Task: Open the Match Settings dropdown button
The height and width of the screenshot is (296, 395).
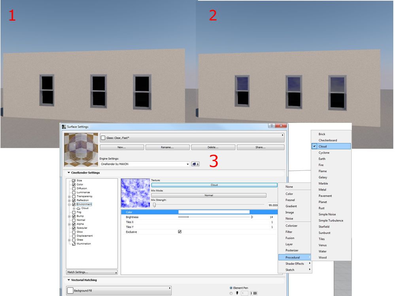Action: pyautogui.click(x=92, y=272)
